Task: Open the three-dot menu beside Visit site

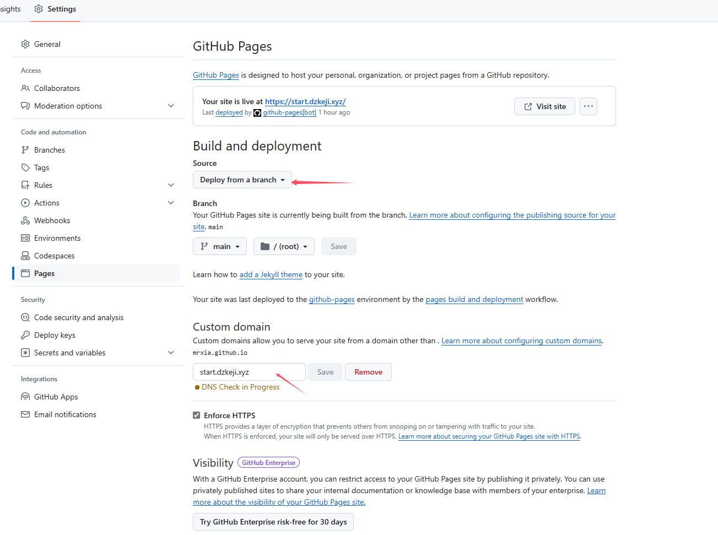Action: click(x=589, y=106)
